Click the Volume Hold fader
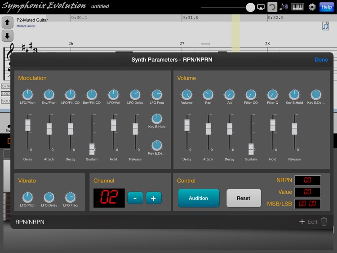This screenshot has width=337, height=253. (x=273, y=125)
